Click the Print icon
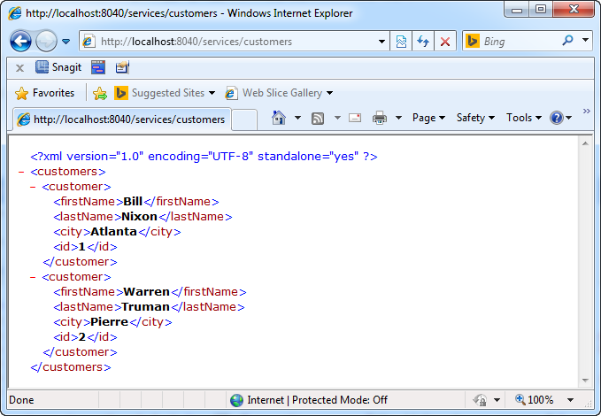 [x=380, y=118]
